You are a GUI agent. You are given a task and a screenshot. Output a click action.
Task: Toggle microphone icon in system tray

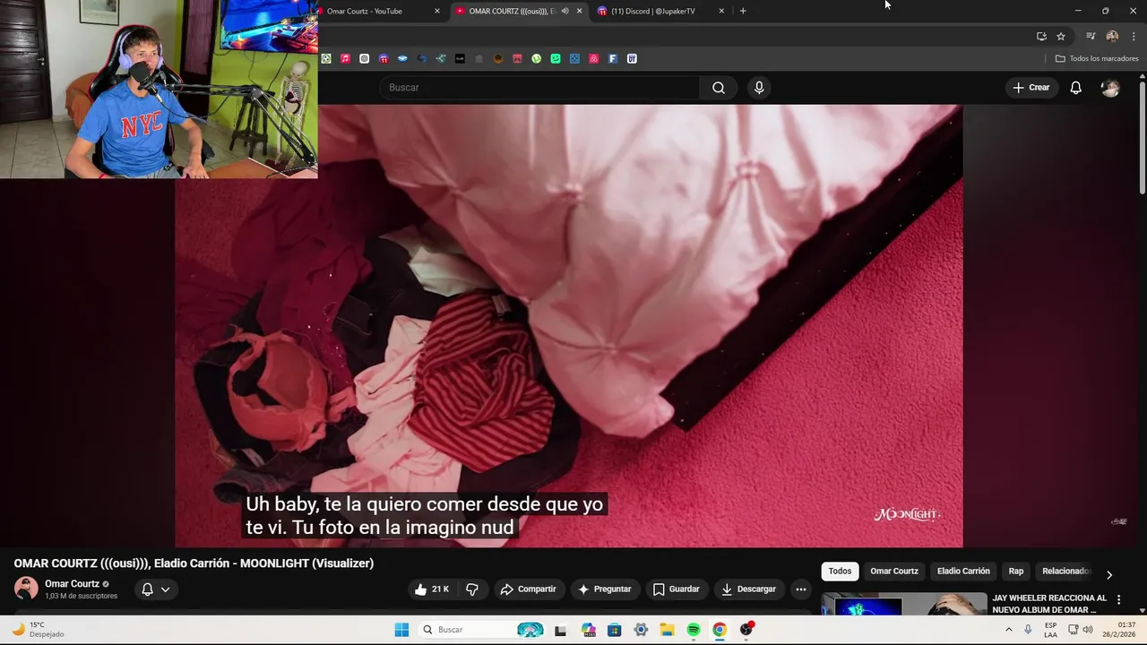coord(1028,630)
